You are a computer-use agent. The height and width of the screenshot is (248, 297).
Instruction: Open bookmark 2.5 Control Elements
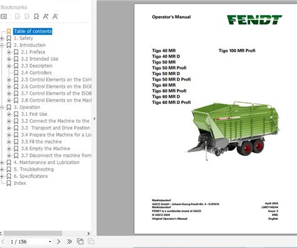(56, 80)
